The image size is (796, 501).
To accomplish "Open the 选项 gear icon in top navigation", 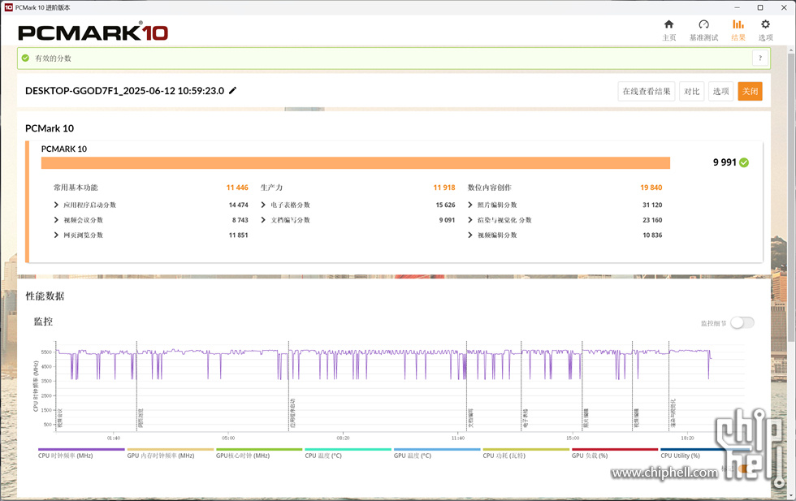I will (765, 24).
